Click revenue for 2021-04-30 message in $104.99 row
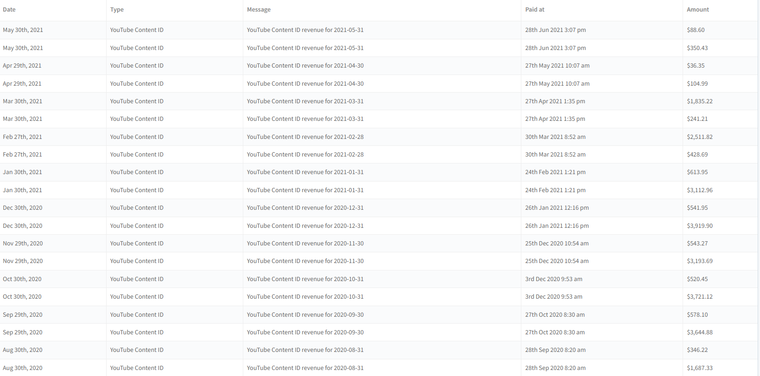This screenshot has width=760, height=376. 305,84
